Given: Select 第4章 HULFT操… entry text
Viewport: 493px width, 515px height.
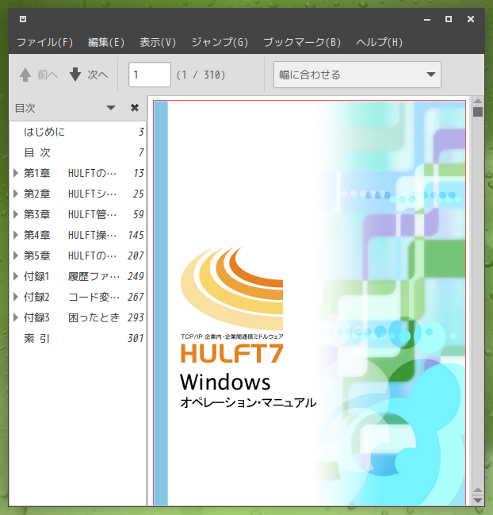Looking at the screenshot, I should pyautogui.click(x=70, y=235).
